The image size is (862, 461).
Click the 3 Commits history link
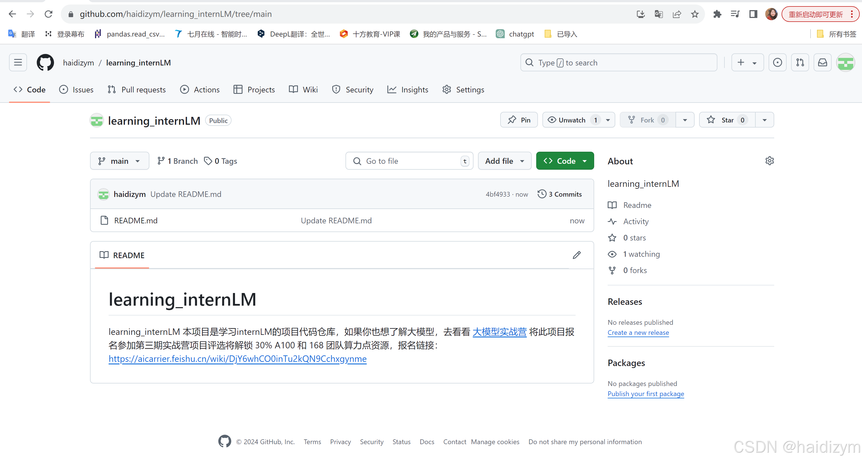(x=560, y=194)
